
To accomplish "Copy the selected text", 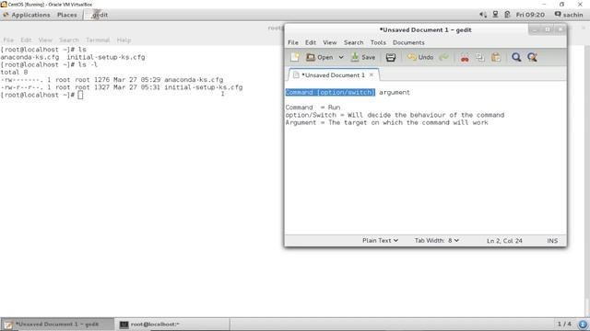I will coord(480,57).
